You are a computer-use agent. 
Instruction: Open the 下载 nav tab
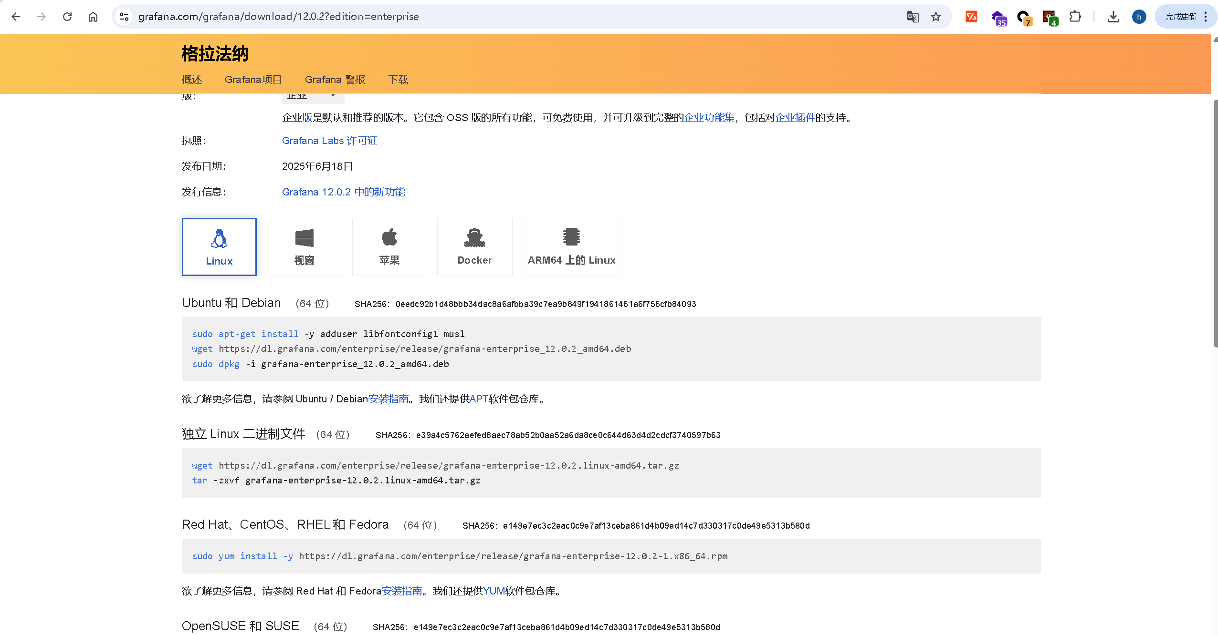point(398,80)
